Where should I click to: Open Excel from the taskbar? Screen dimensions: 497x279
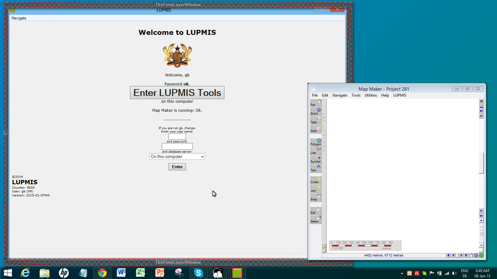(x=140, y=273)
